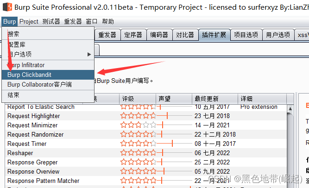The height and width of the screenshot is (188, 309).
Task: Click star rating for Reshaper
Action: 139,153
